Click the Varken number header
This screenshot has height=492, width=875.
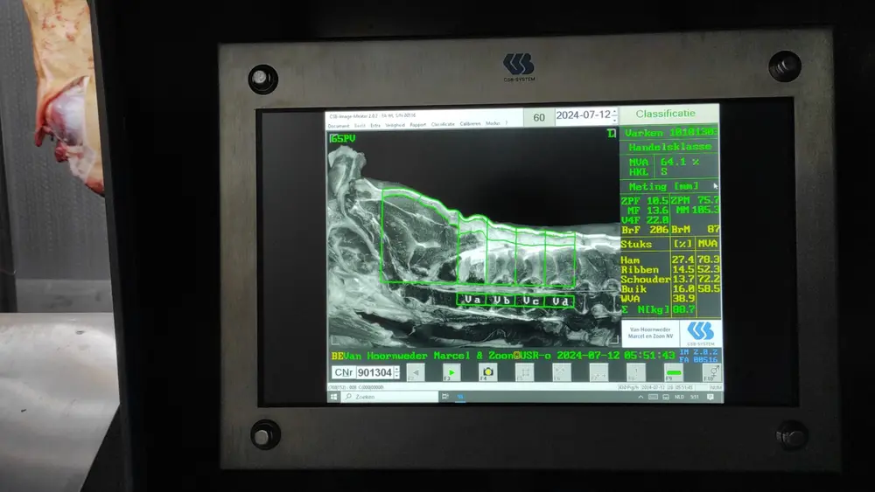[671, 133]
